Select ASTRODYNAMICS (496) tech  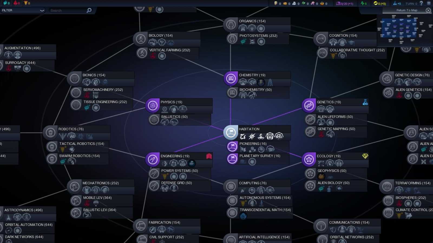point(28,214)
